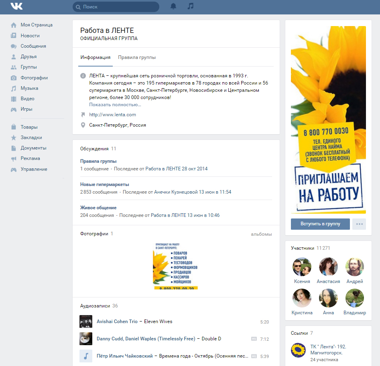Click the home icon beside Моя Страница
Image resolution: width=380 pixels, height=366 pixels.
pyautogui.click(x=14, y=25)
